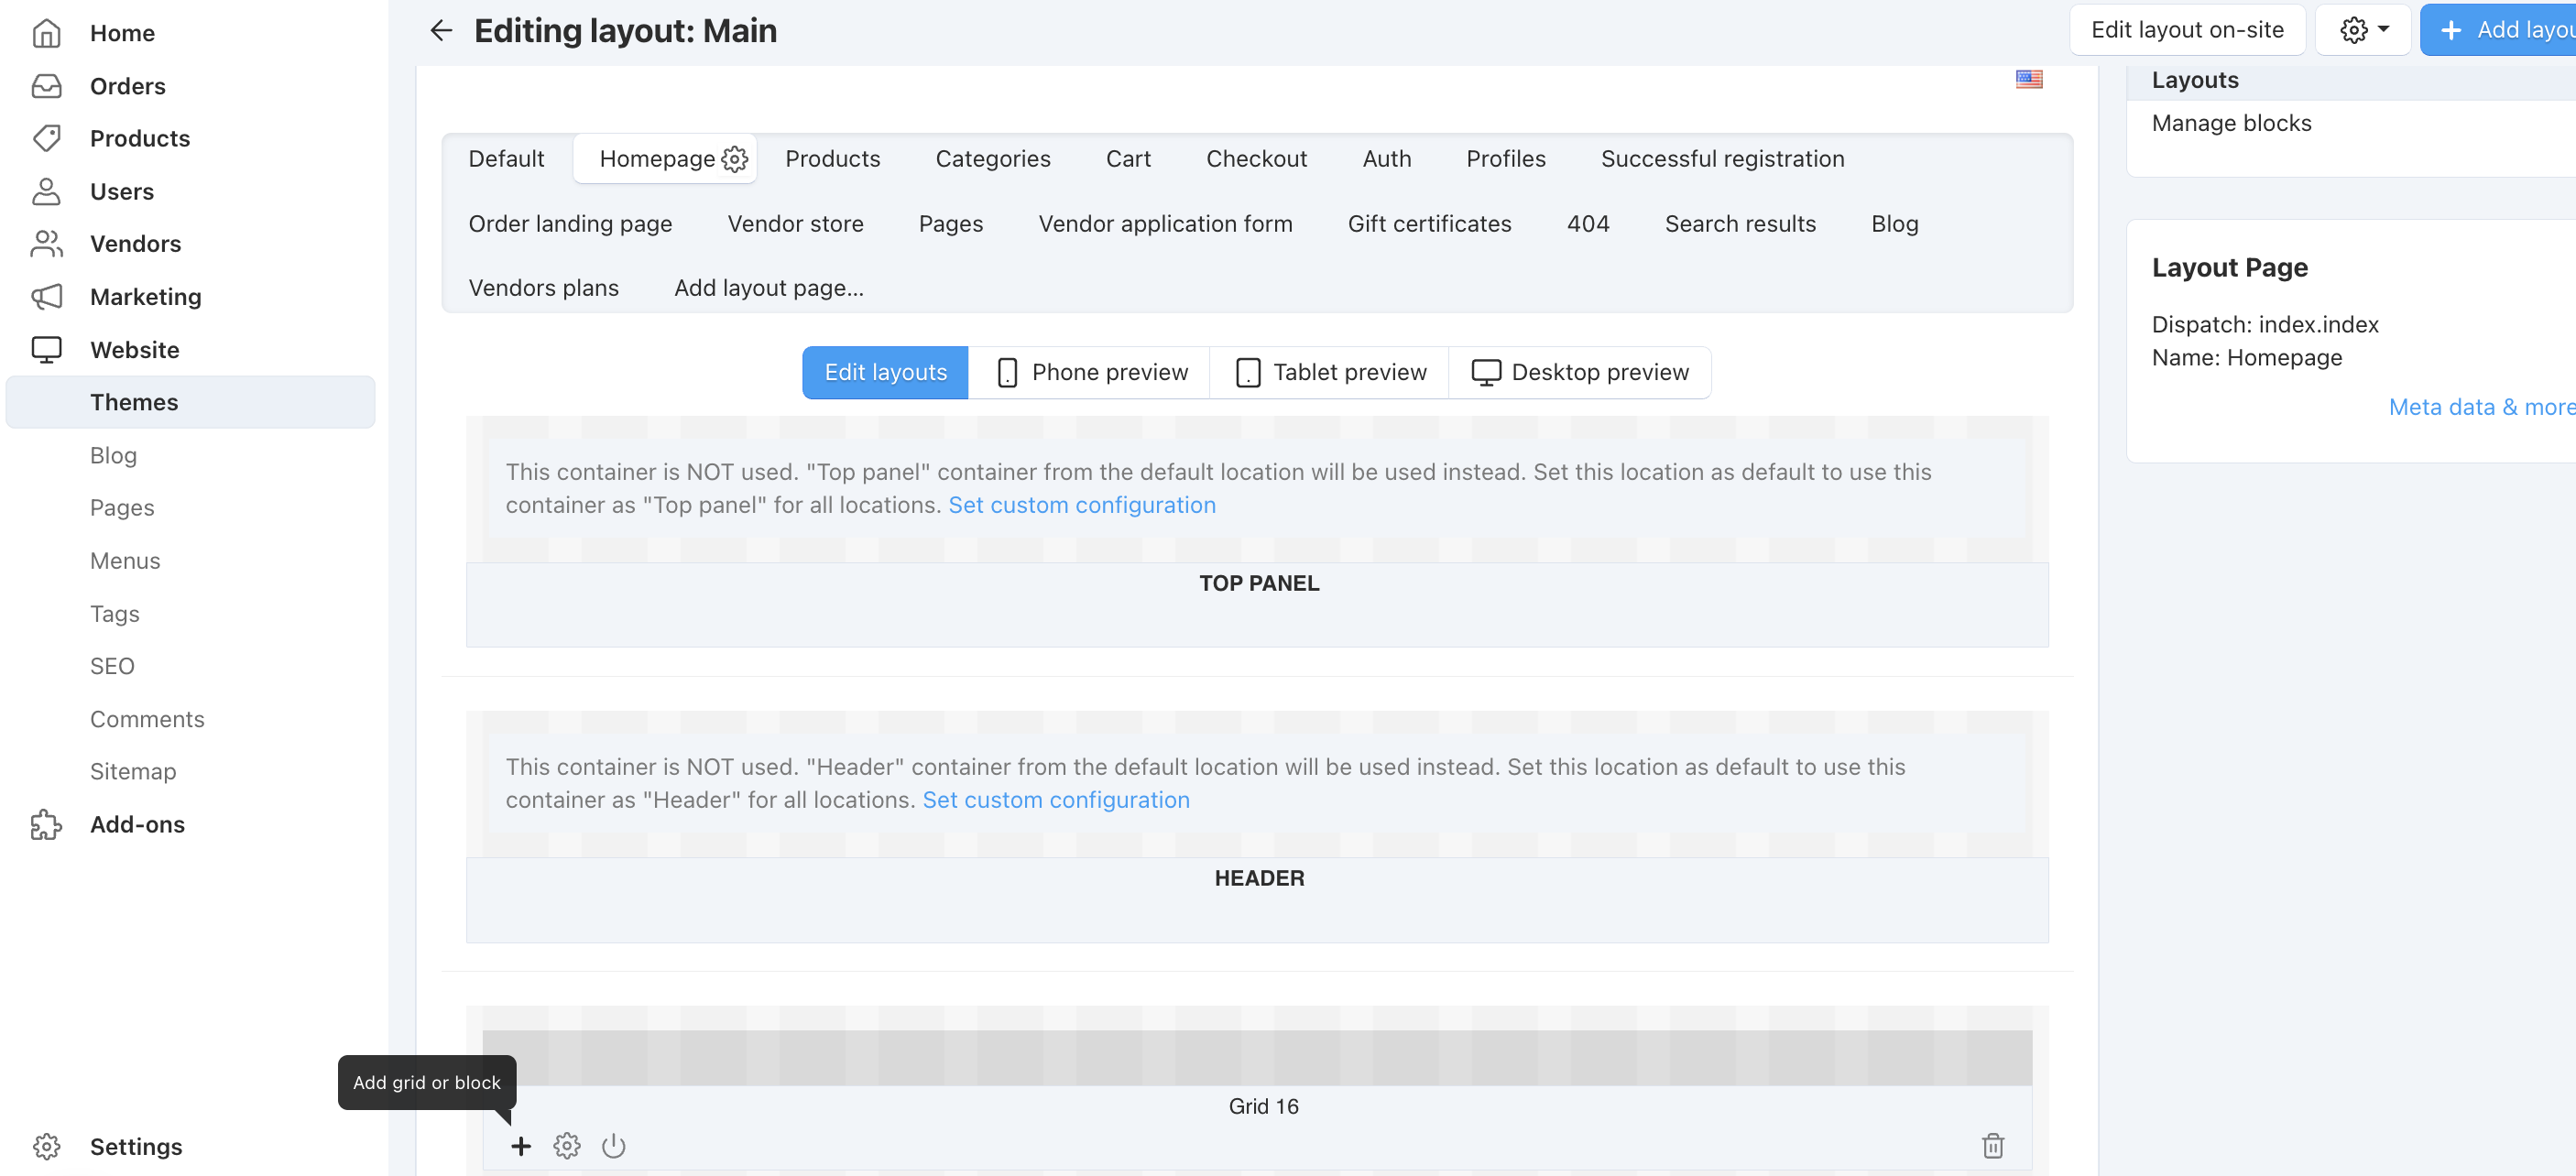Open Blog in Website submenu

[x=113, y=455]
